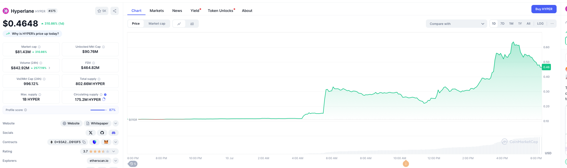The width and height of the screenshot is (567, 168).
Task: Open the GitHub social link
Action: 102,133
